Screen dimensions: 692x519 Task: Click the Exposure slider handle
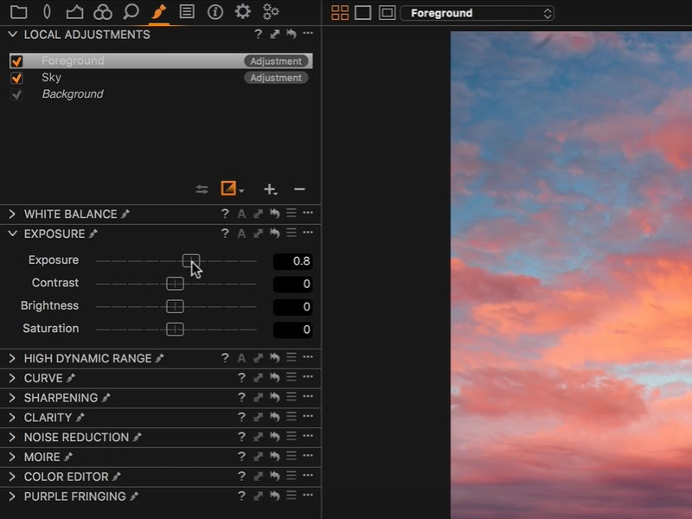[x=191, y=261]
